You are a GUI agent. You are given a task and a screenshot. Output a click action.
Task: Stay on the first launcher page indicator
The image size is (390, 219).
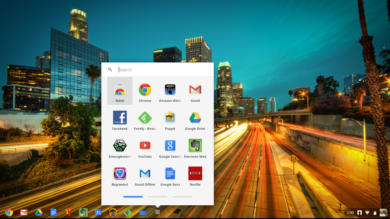tap(133, 197)
